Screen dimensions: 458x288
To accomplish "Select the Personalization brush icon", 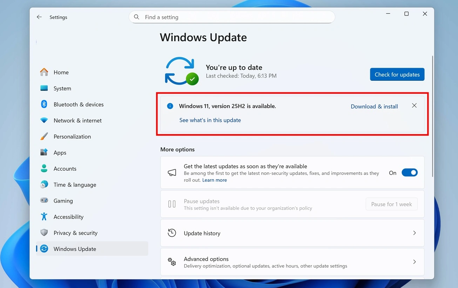I will pos(44,136).
